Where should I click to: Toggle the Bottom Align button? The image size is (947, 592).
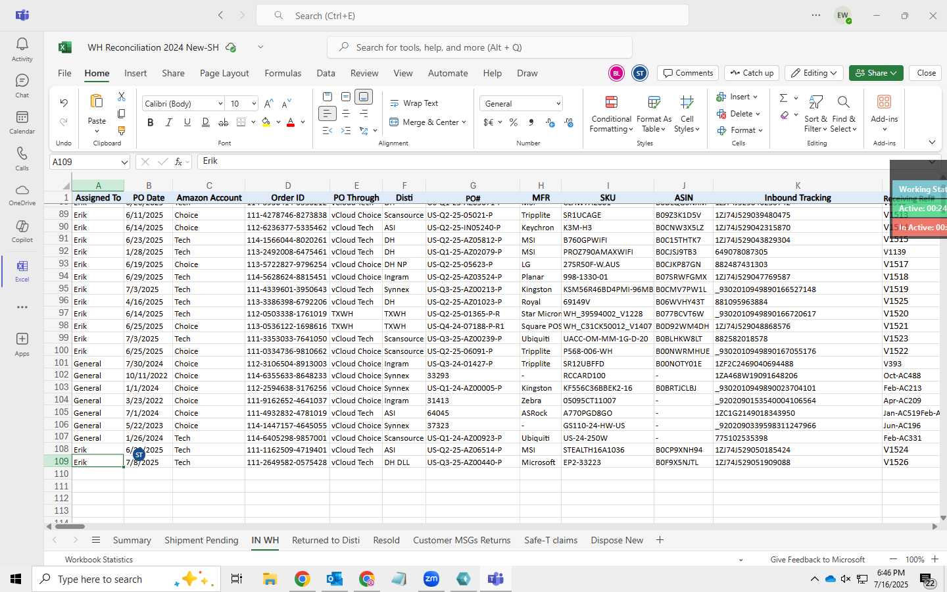point(364,97)
